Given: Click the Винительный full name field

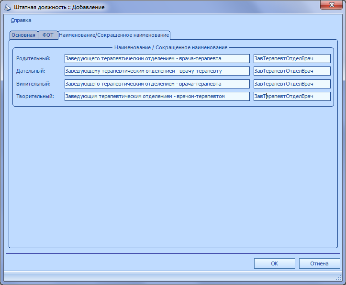Looking at the screenshot, I should point(157,84).
